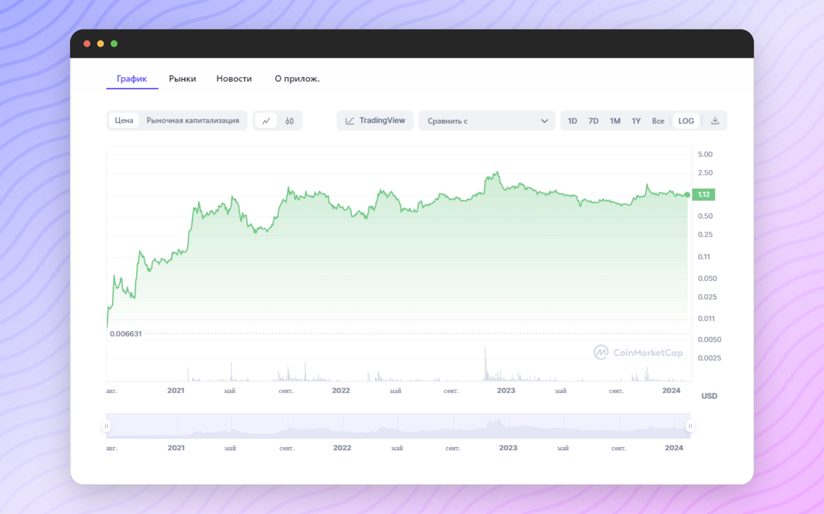Click the 5.00 price axis label

tap(705, 154)
